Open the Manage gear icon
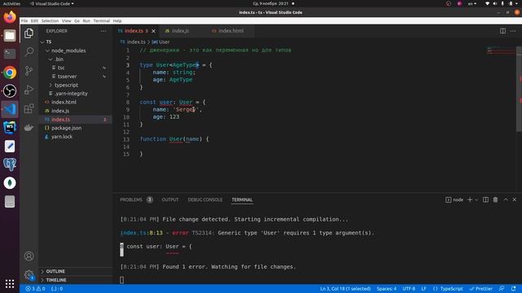The height and width of the screenshot is (293, 522). (29, 275)
